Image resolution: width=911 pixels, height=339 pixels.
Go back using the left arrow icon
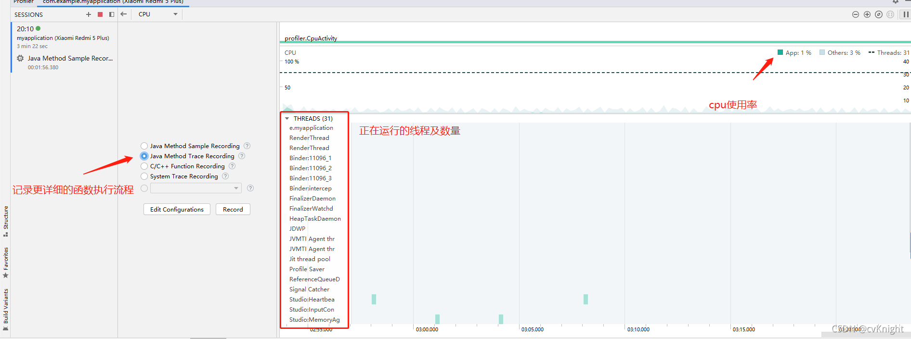point(124,14)
